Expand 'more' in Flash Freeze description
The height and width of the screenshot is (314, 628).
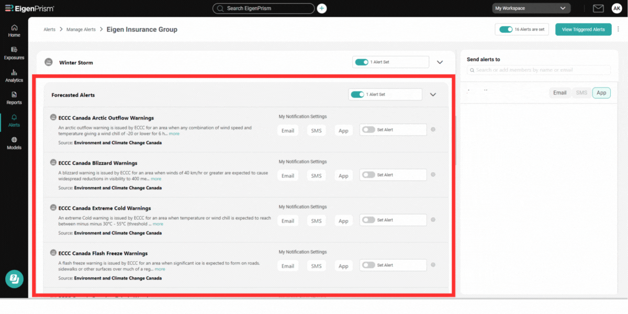(x=160, y=269)
